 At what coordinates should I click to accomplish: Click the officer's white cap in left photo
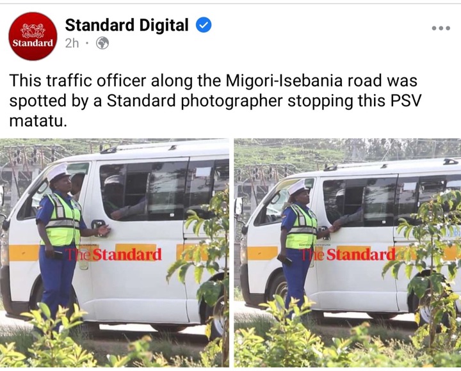58,172
